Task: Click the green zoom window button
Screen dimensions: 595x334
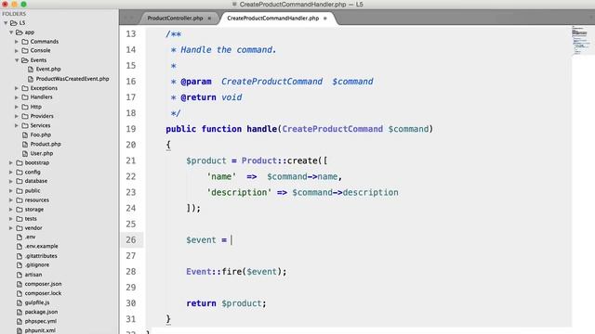Action: tap(23, 4)
